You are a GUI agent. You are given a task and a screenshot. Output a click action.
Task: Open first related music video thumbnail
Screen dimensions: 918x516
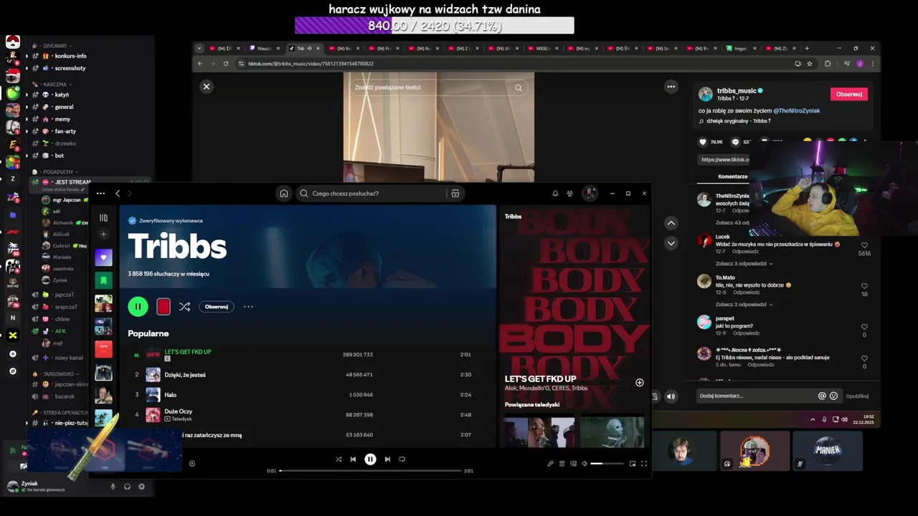[539, 431]
